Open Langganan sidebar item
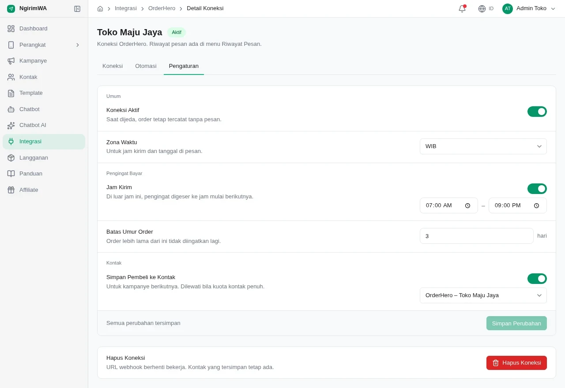Image resolution: width=565 pixels, height=388 pixels. coord(44,158)
